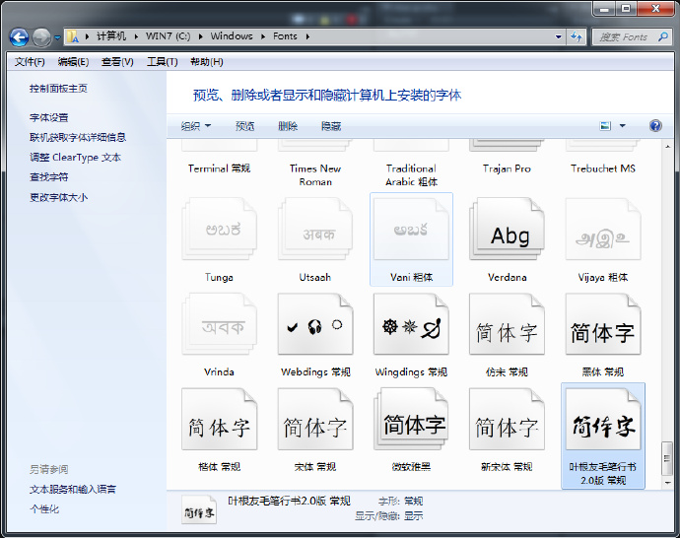Go to 控制面板主页 link

pos(58,89)
